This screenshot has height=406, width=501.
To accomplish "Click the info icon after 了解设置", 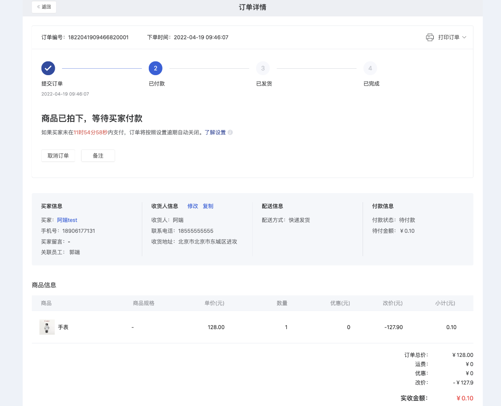I will (230, 132).
